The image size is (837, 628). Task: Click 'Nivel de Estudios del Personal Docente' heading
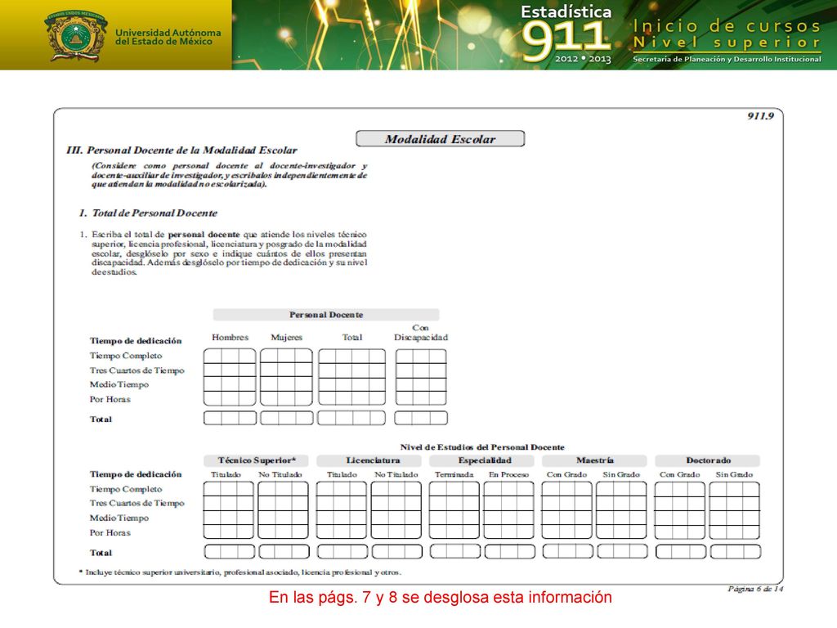click(x=482, y=447)
